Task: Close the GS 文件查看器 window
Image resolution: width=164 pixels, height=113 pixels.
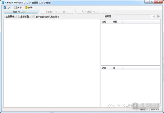Action: click(x=159, y=2)
